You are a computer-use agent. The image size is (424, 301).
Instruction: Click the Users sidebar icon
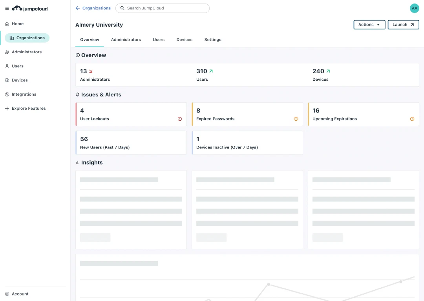tap(7, 66)
